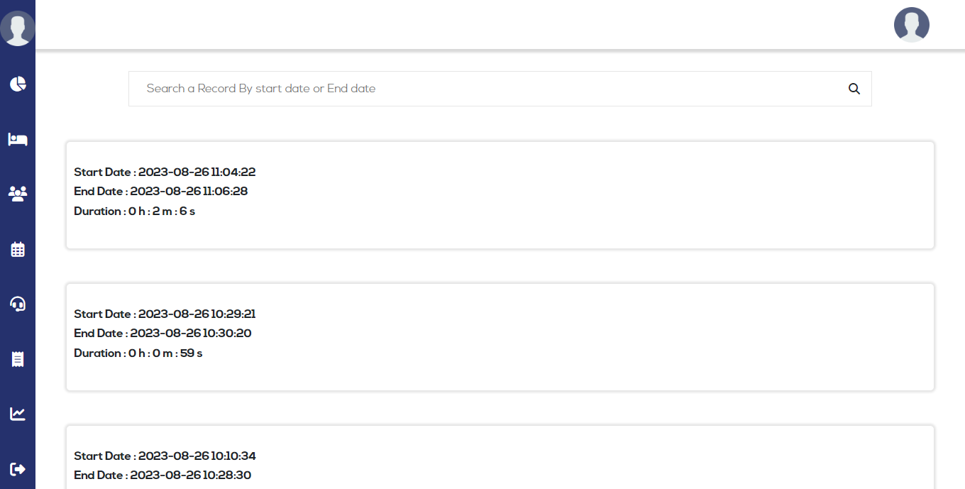Click the receipt invoice icon
The height and width of the screenshot is (489, 965).
point(18,359)
